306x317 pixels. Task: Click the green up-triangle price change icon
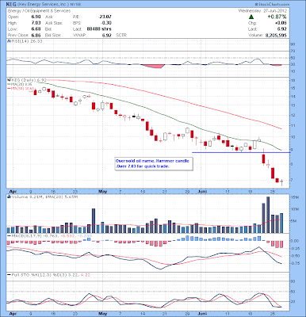coord(251,17)
